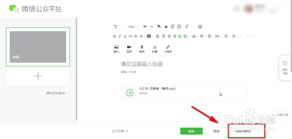Center align the text

[x=169, y=36]
